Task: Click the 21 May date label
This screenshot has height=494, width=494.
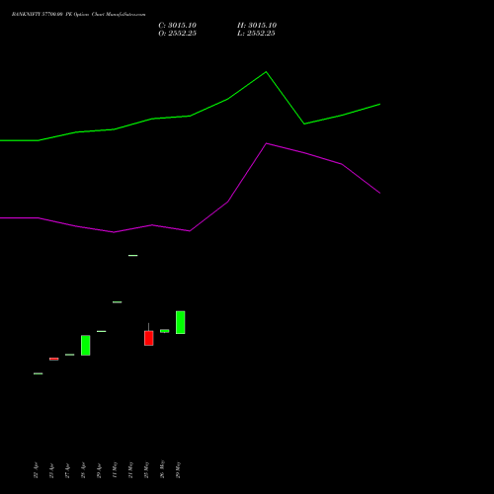Action: [x=130, y=469]
